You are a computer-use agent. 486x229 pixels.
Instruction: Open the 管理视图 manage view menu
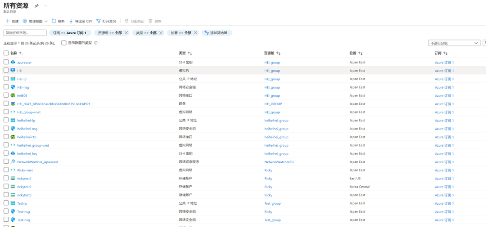(35, 21)
